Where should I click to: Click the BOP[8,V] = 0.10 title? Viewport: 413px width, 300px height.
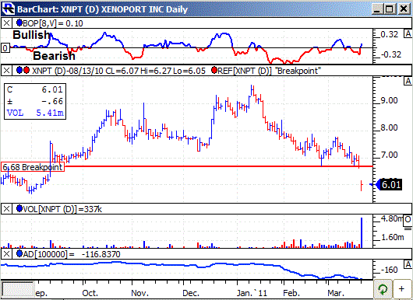(53, 23)
